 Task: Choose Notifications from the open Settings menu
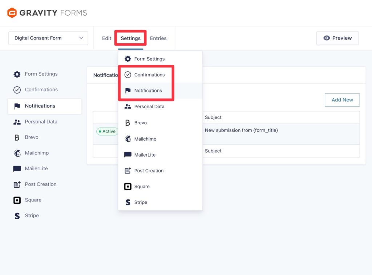pos(148,90)
